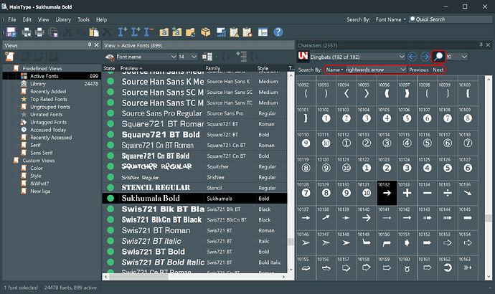Click the save icon in main toolbar
Viewport: 495px width, 294px height.
[11, 32]
